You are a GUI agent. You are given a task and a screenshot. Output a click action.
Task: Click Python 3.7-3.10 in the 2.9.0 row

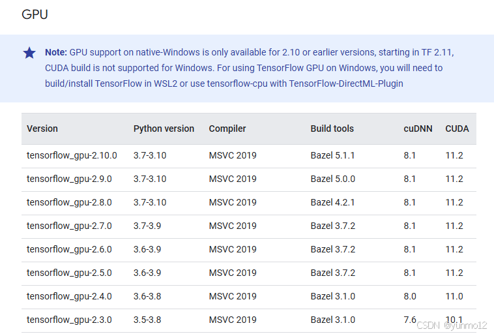150,179
